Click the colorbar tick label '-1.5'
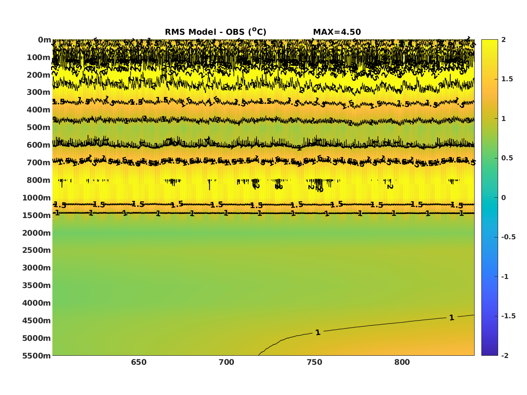Screen dimensions: 527x395 tap(508, 316)
